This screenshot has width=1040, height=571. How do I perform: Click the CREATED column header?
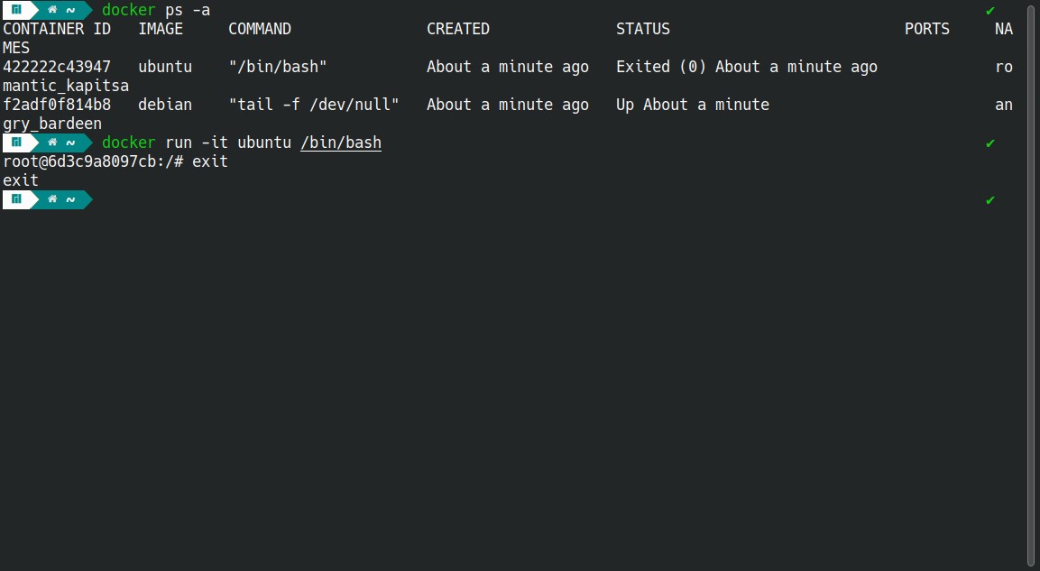[457, 29]
